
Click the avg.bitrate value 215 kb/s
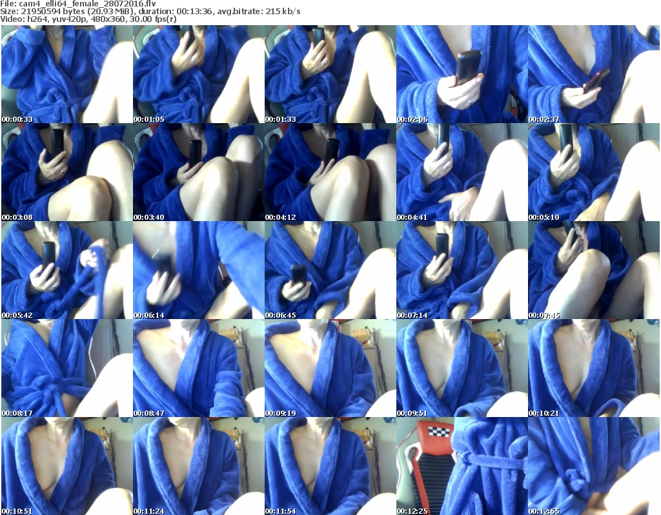tap(283, 12)
